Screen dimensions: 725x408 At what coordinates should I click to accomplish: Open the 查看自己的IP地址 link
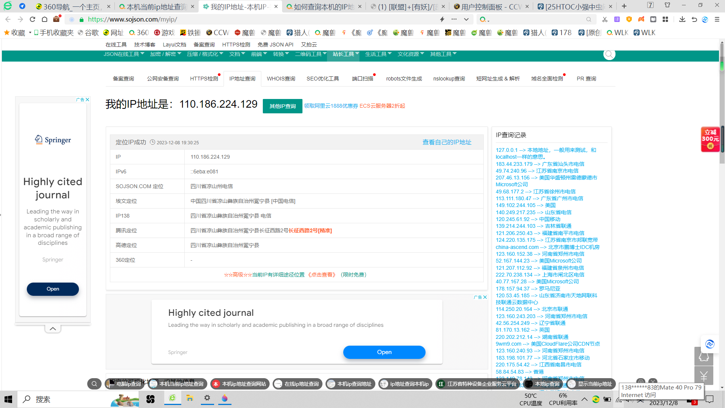pos(447,142)
